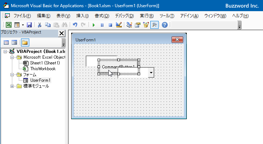The height and width of the screenshot is (144, 263).
Task: Select ThisWorkbook in the project tree
Action: [43, 69]
